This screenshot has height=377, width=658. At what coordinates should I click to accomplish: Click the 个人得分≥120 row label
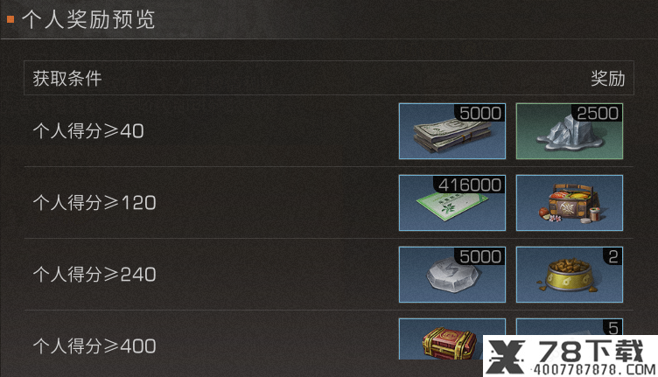94,203
